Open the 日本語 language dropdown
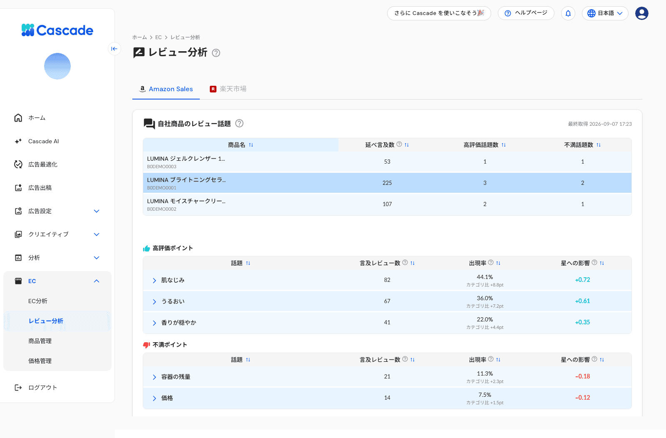 (605, 13)
